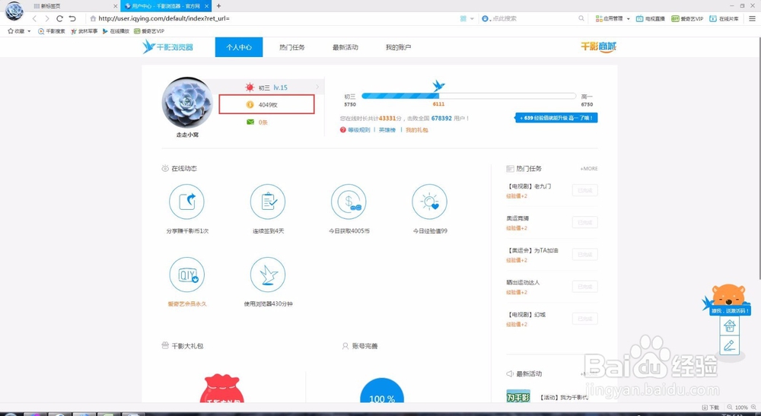Click the browser user avatar icon
Screen dimensions: 761x416
click(x=14, y=11)
